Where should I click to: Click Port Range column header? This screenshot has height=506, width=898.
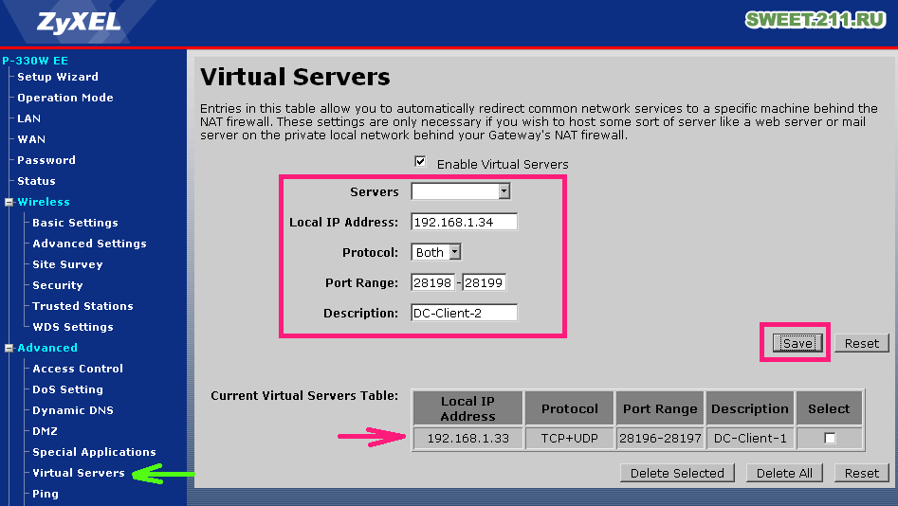coord(660,408)
